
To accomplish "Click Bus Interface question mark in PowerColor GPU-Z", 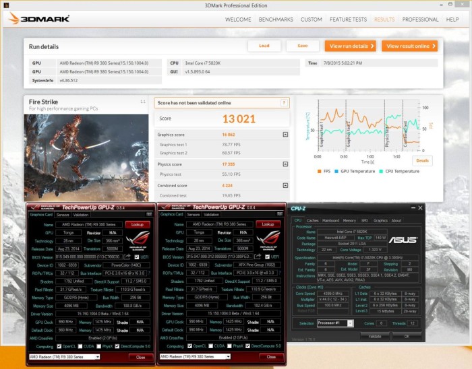I will 149,273.
